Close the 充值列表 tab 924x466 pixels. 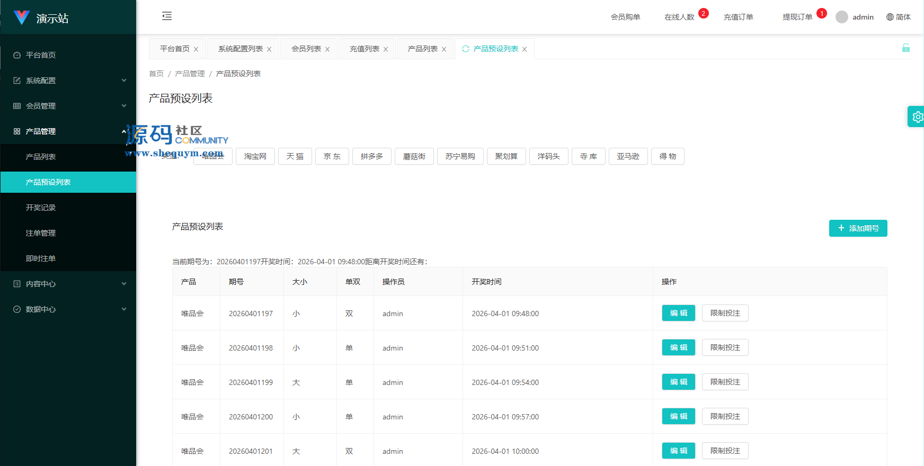[386, 49]
